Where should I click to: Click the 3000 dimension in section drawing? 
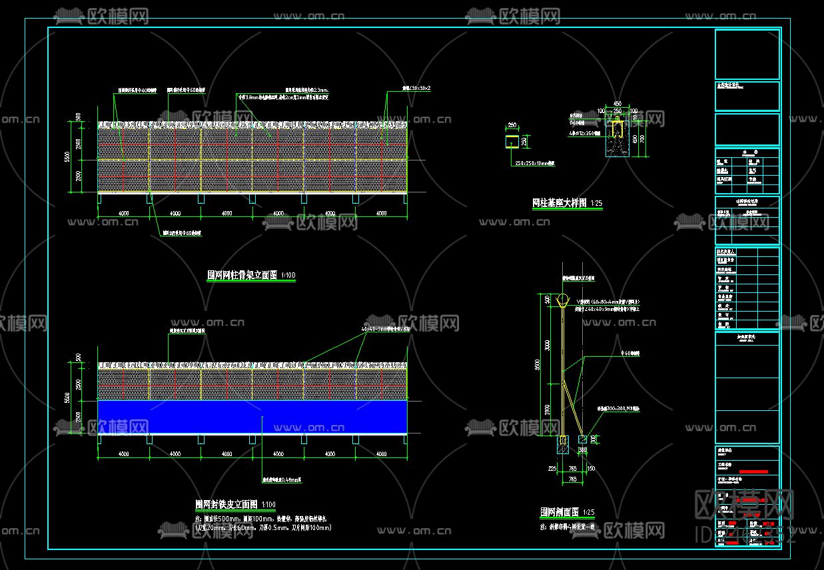click(x=548, y=344)
